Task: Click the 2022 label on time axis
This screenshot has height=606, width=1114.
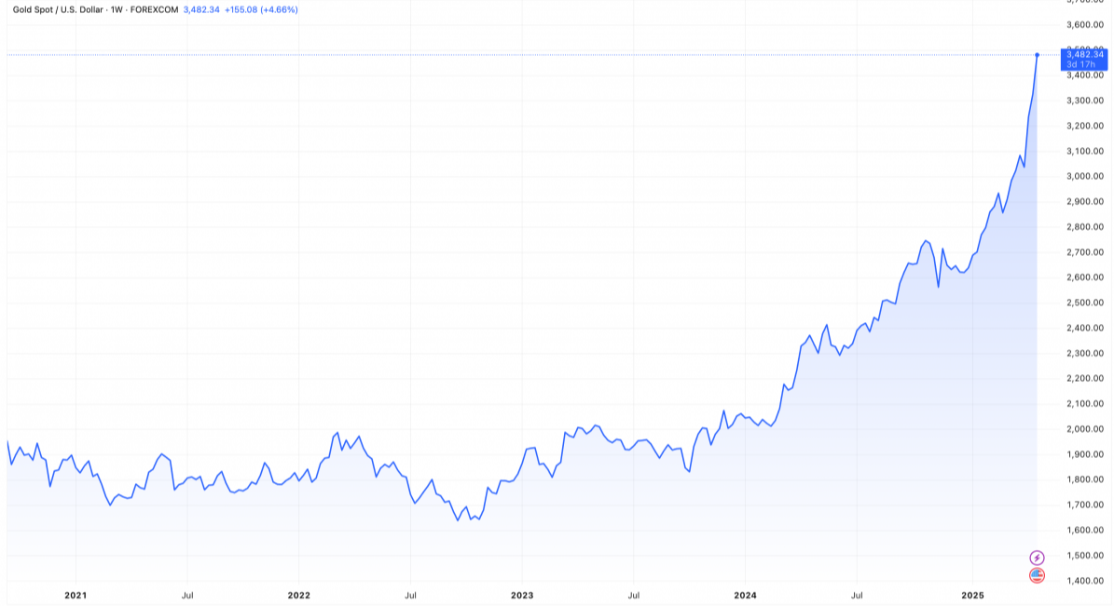Action: click(x=298, y=595)
